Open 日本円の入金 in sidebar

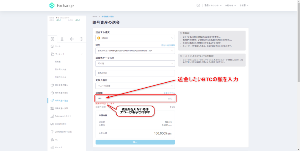click(60, 70)
